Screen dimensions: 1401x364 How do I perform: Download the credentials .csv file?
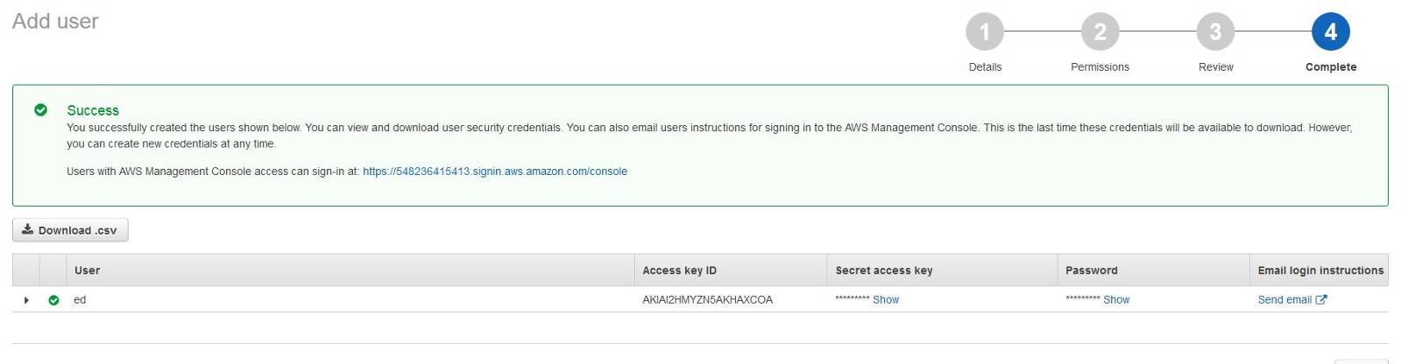(70, 230)
